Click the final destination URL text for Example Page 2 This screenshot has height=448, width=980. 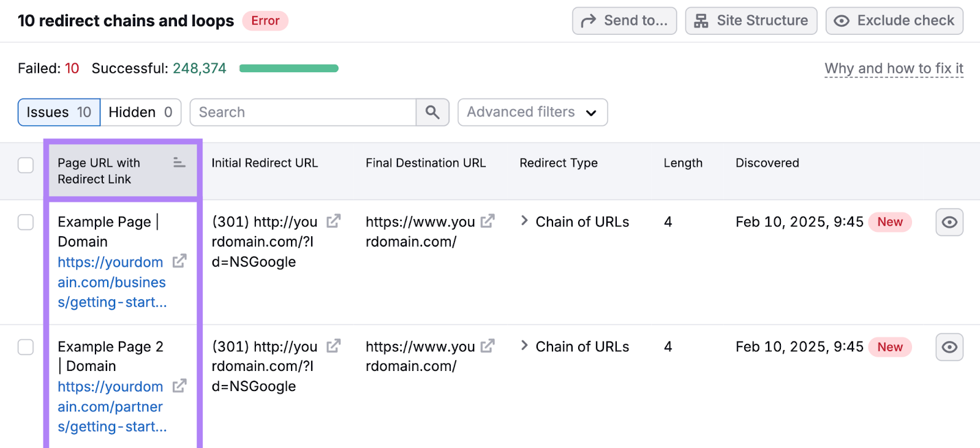tap(420, 356)
